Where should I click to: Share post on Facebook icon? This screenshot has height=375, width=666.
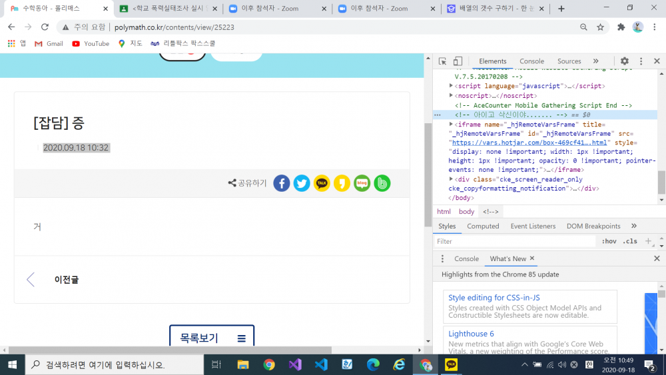click(281, 183)
